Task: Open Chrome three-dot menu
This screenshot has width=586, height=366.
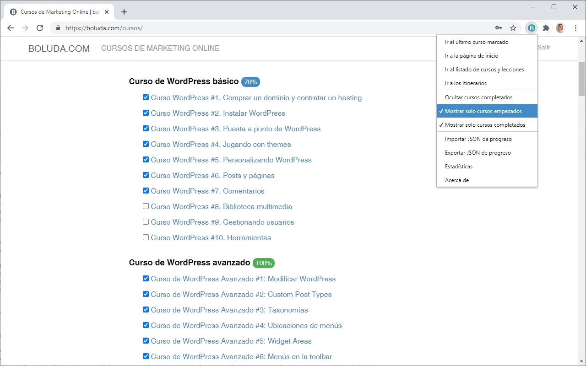Action: coord(575,28)
